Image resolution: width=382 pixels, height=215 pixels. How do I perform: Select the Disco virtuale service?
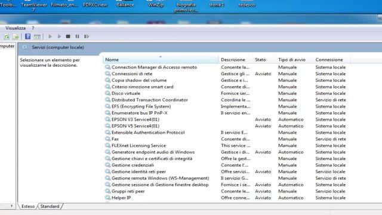126,93
